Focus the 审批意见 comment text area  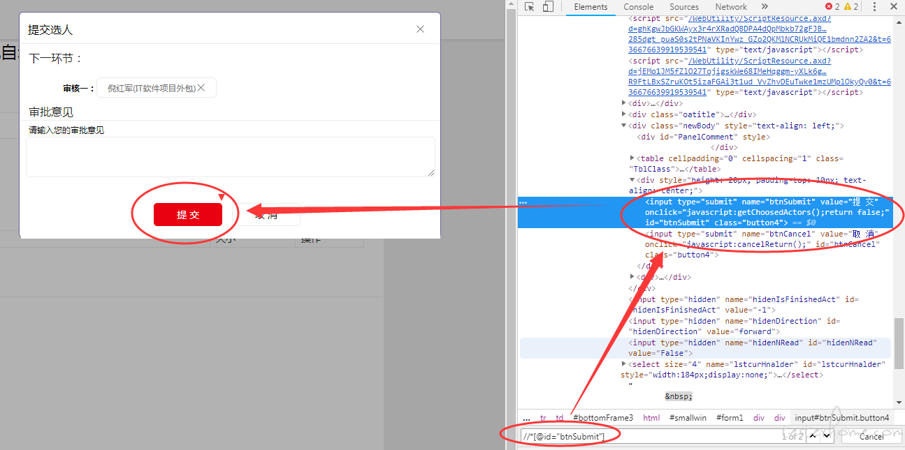point(231,157)
